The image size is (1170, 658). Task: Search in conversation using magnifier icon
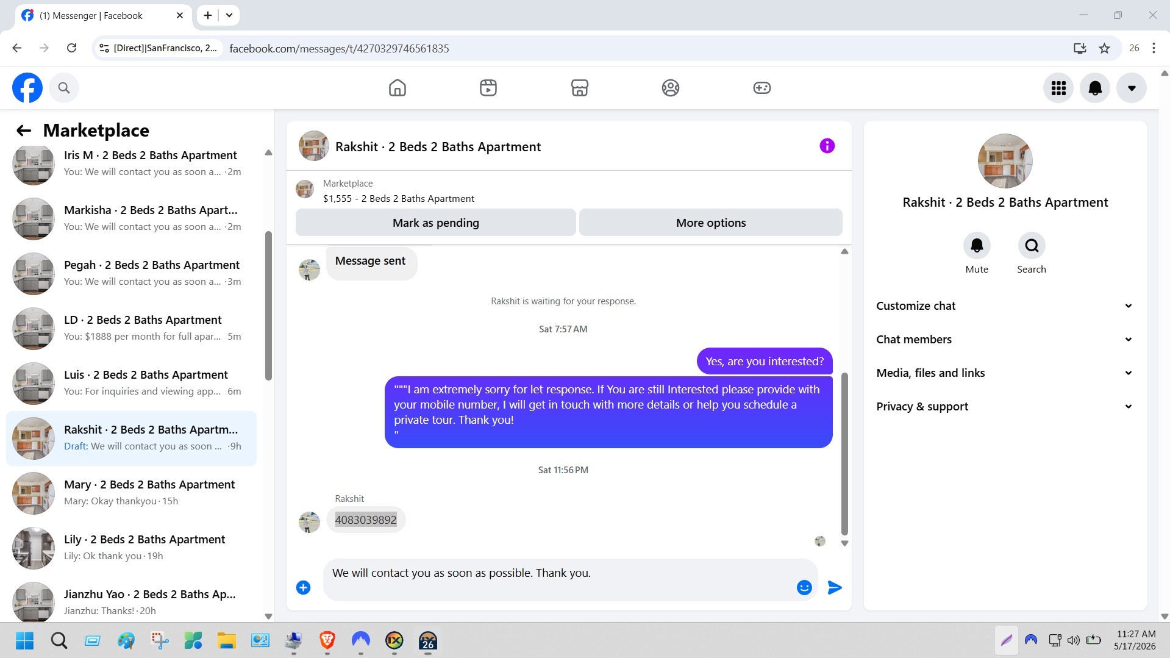click(x=1032, y=246)
